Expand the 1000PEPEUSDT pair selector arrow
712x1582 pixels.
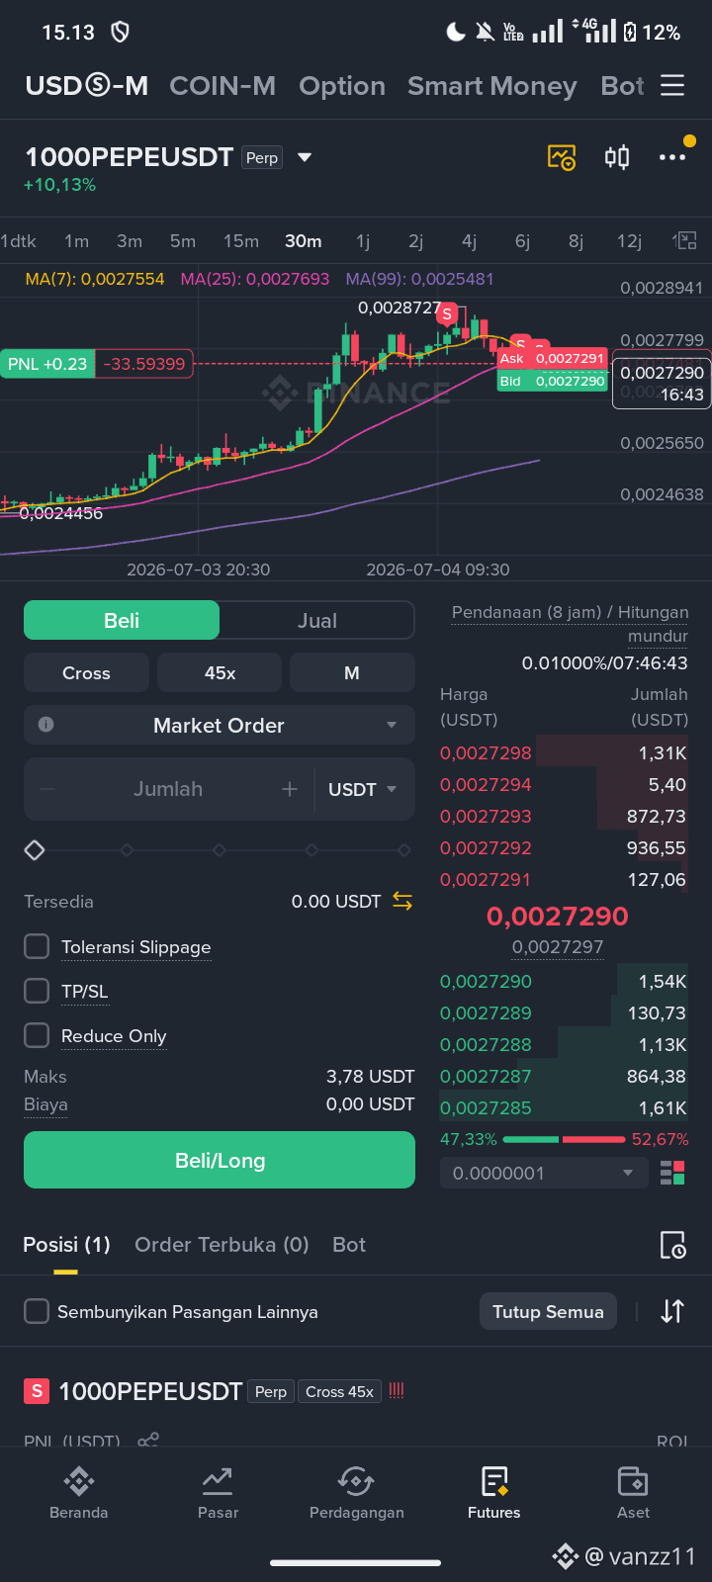[x=305, y=157]
